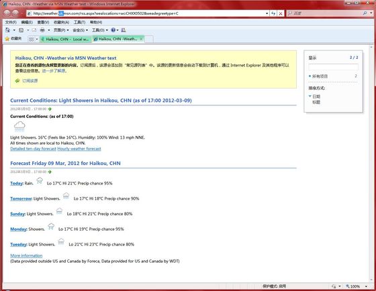The image size is (376, 291).
Task: Click the 订阅该源 subscribe link
Action: tap(30, 81)
